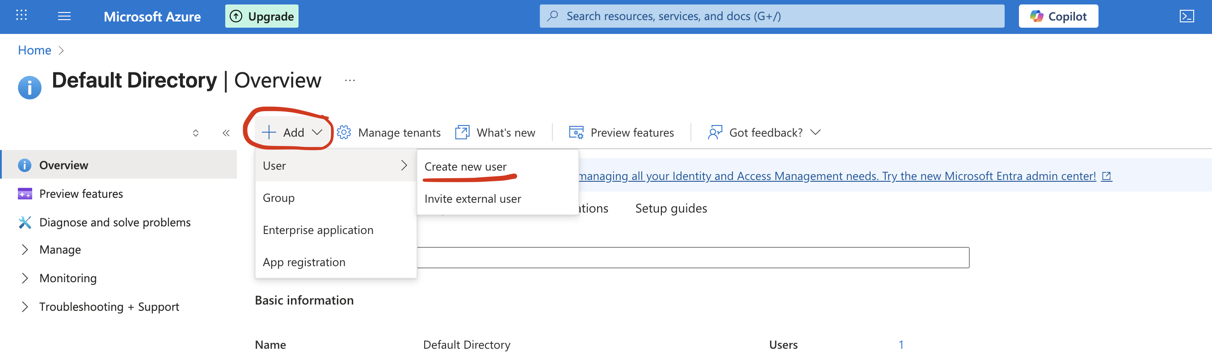Image resolution: width=1212 pixels, height=359 pixels.
Task: Choose App registration in the Add menu
Action: 336,262
